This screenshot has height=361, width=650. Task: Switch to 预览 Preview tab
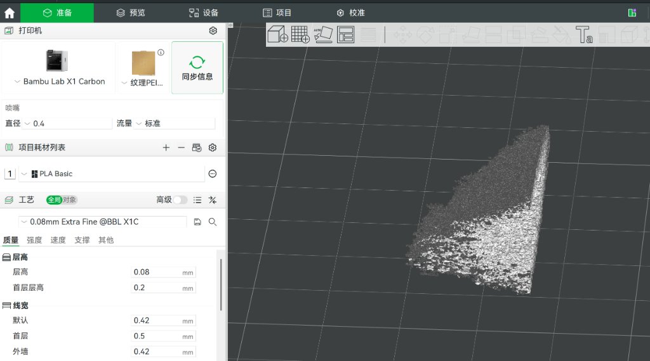tap(131, 13)
